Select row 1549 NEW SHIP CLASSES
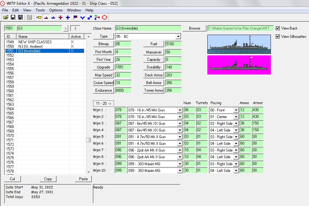 point(45,42)
